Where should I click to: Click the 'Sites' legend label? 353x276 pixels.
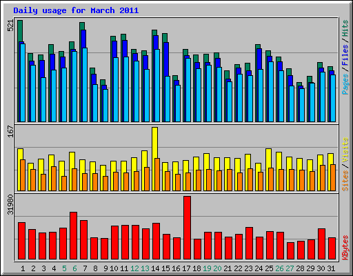pos(345,181)
